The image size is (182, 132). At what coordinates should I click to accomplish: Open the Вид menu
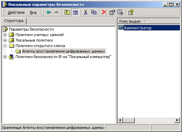[33, 12]
